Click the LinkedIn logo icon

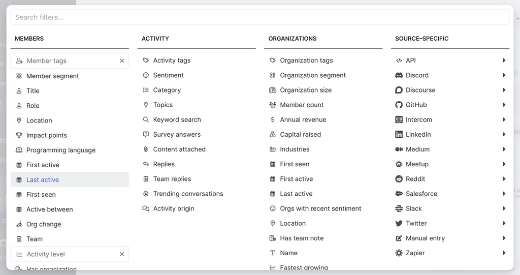tap(399, 134)
